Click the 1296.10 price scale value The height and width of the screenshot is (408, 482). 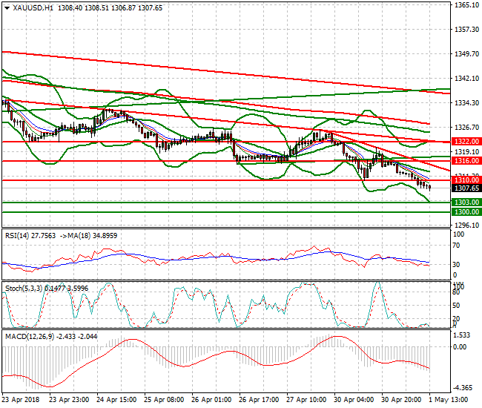466,225
